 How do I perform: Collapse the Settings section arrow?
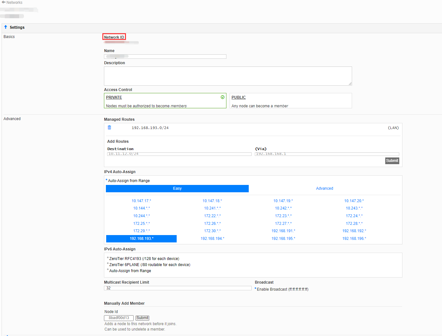(6, 27)
